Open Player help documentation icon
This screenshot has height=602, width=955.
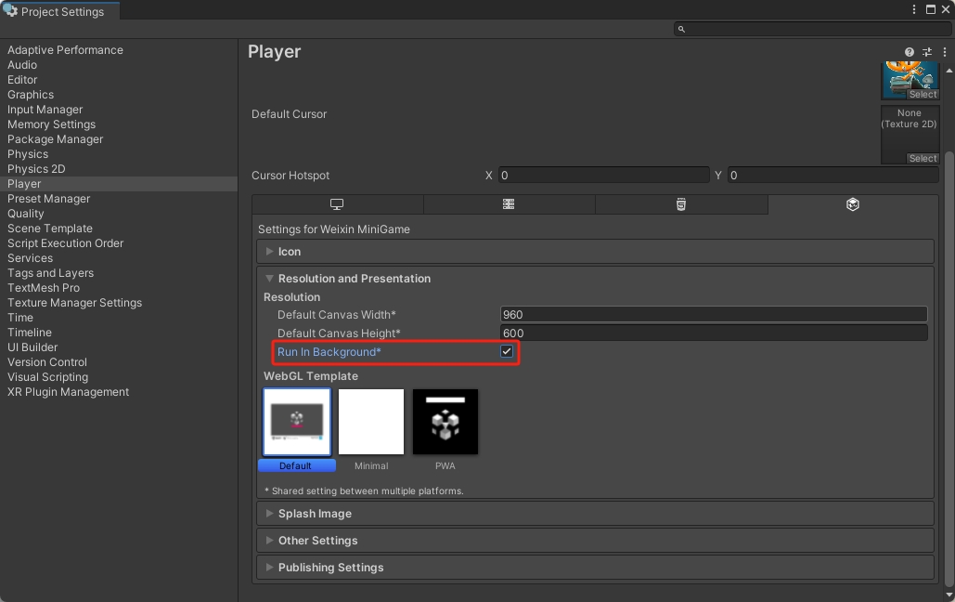[x=910, y=53]
